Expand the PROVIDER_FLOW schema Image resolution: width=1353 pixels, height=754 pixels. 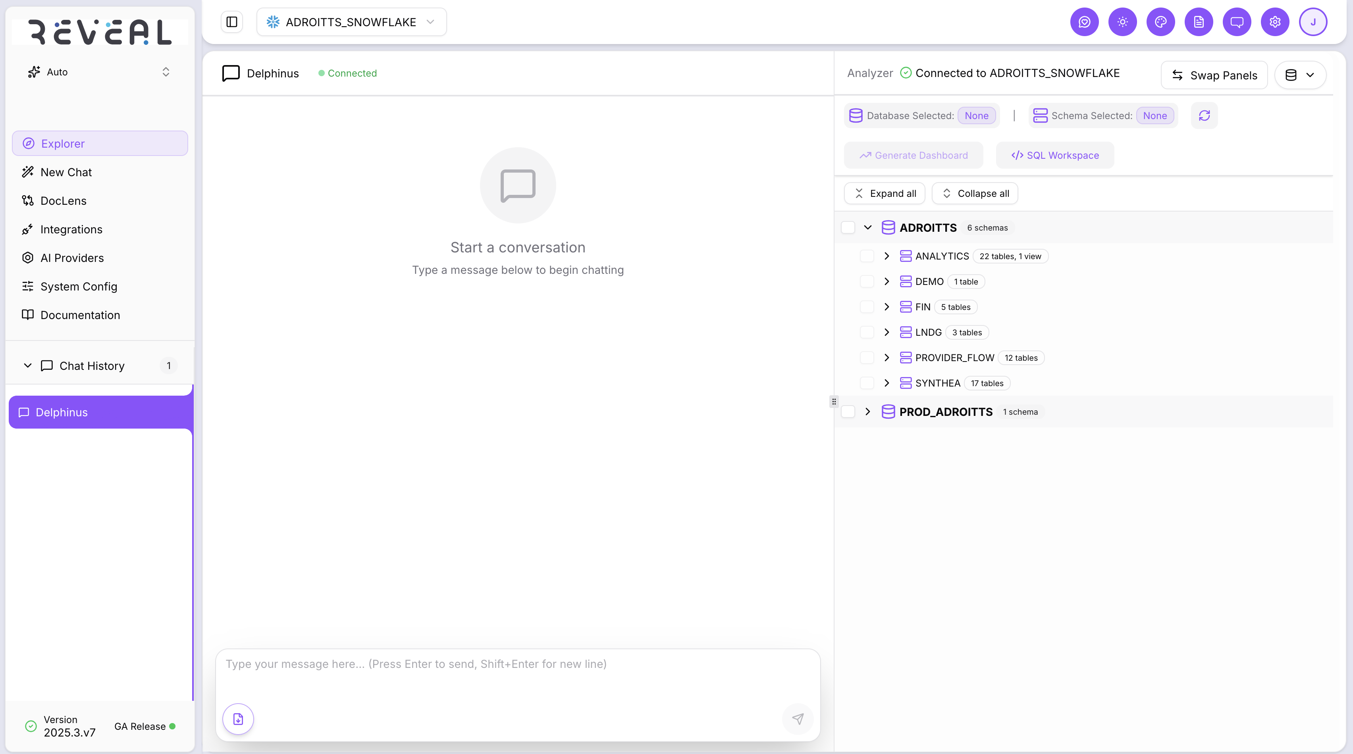point(887,358)
